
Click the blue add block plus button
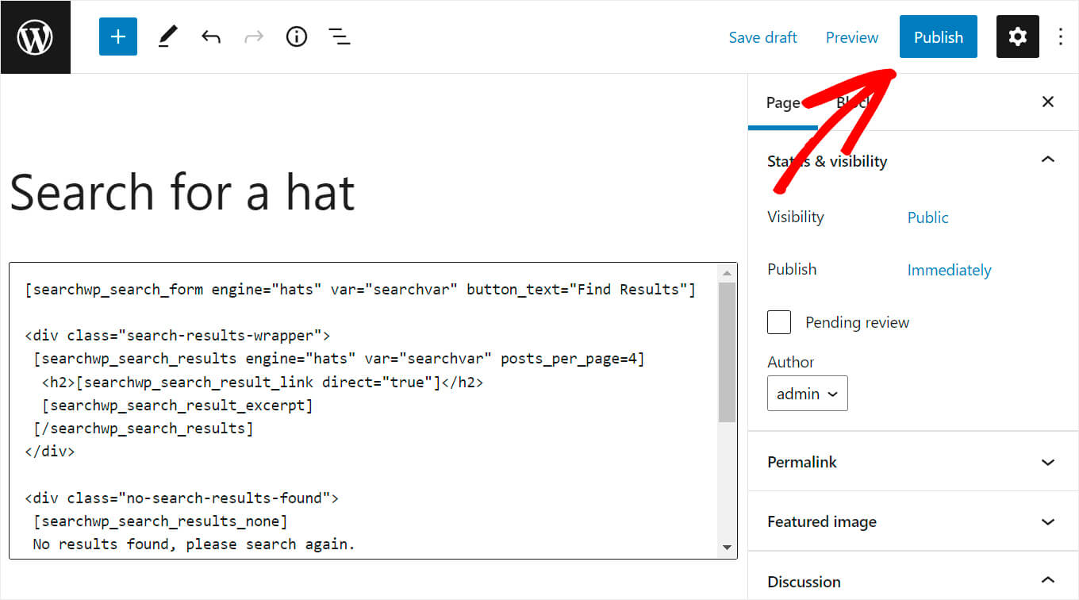coord(118,37)
